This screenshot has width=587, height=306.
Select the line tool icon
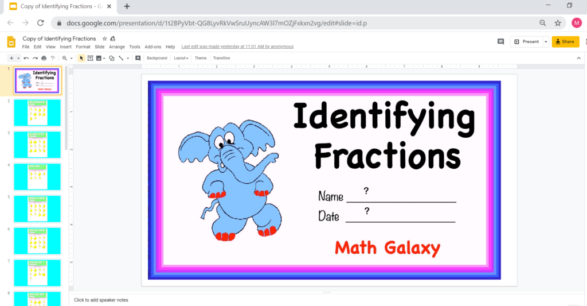pos(121,58)
